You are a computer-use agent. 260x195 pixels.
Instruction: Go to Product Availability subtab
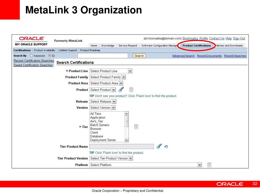(x=45, y=50)
